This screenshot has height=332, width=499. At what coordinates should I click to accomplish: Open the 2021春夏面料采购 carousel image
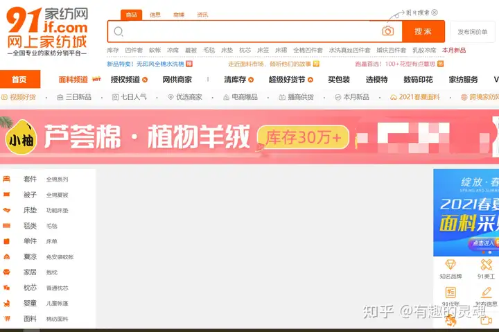(466, 213)
